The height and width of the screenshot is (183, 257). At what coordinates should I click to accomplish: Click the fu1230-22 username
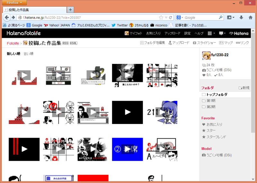pos(220,55)
